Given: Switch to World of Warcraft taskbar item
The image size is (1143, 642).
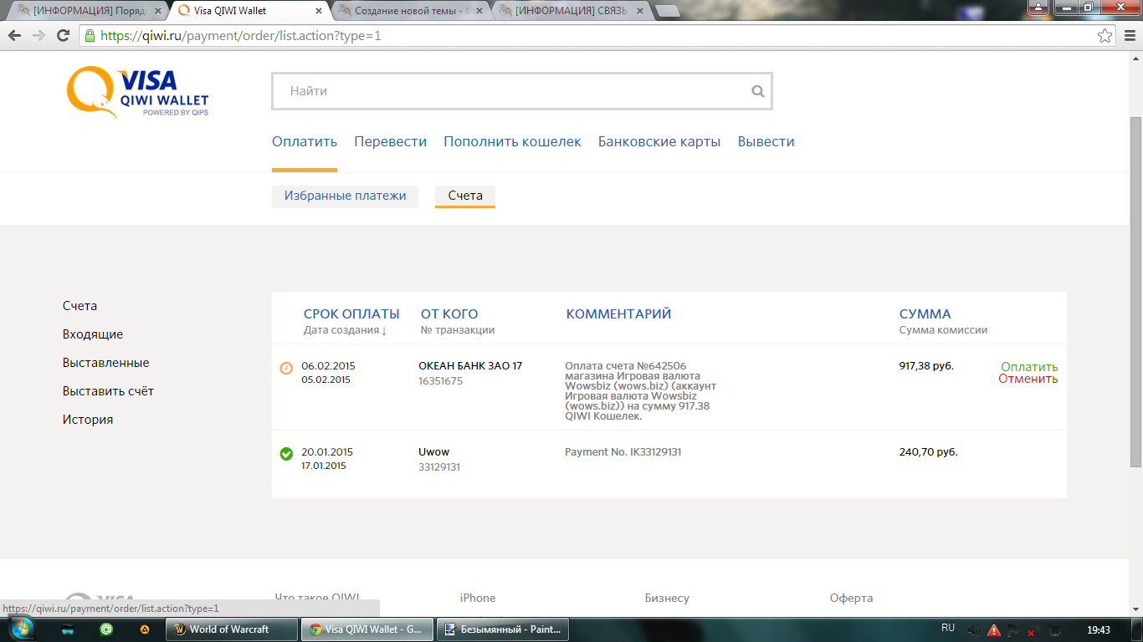Looking at the screenshot, I should coord(232,629).
